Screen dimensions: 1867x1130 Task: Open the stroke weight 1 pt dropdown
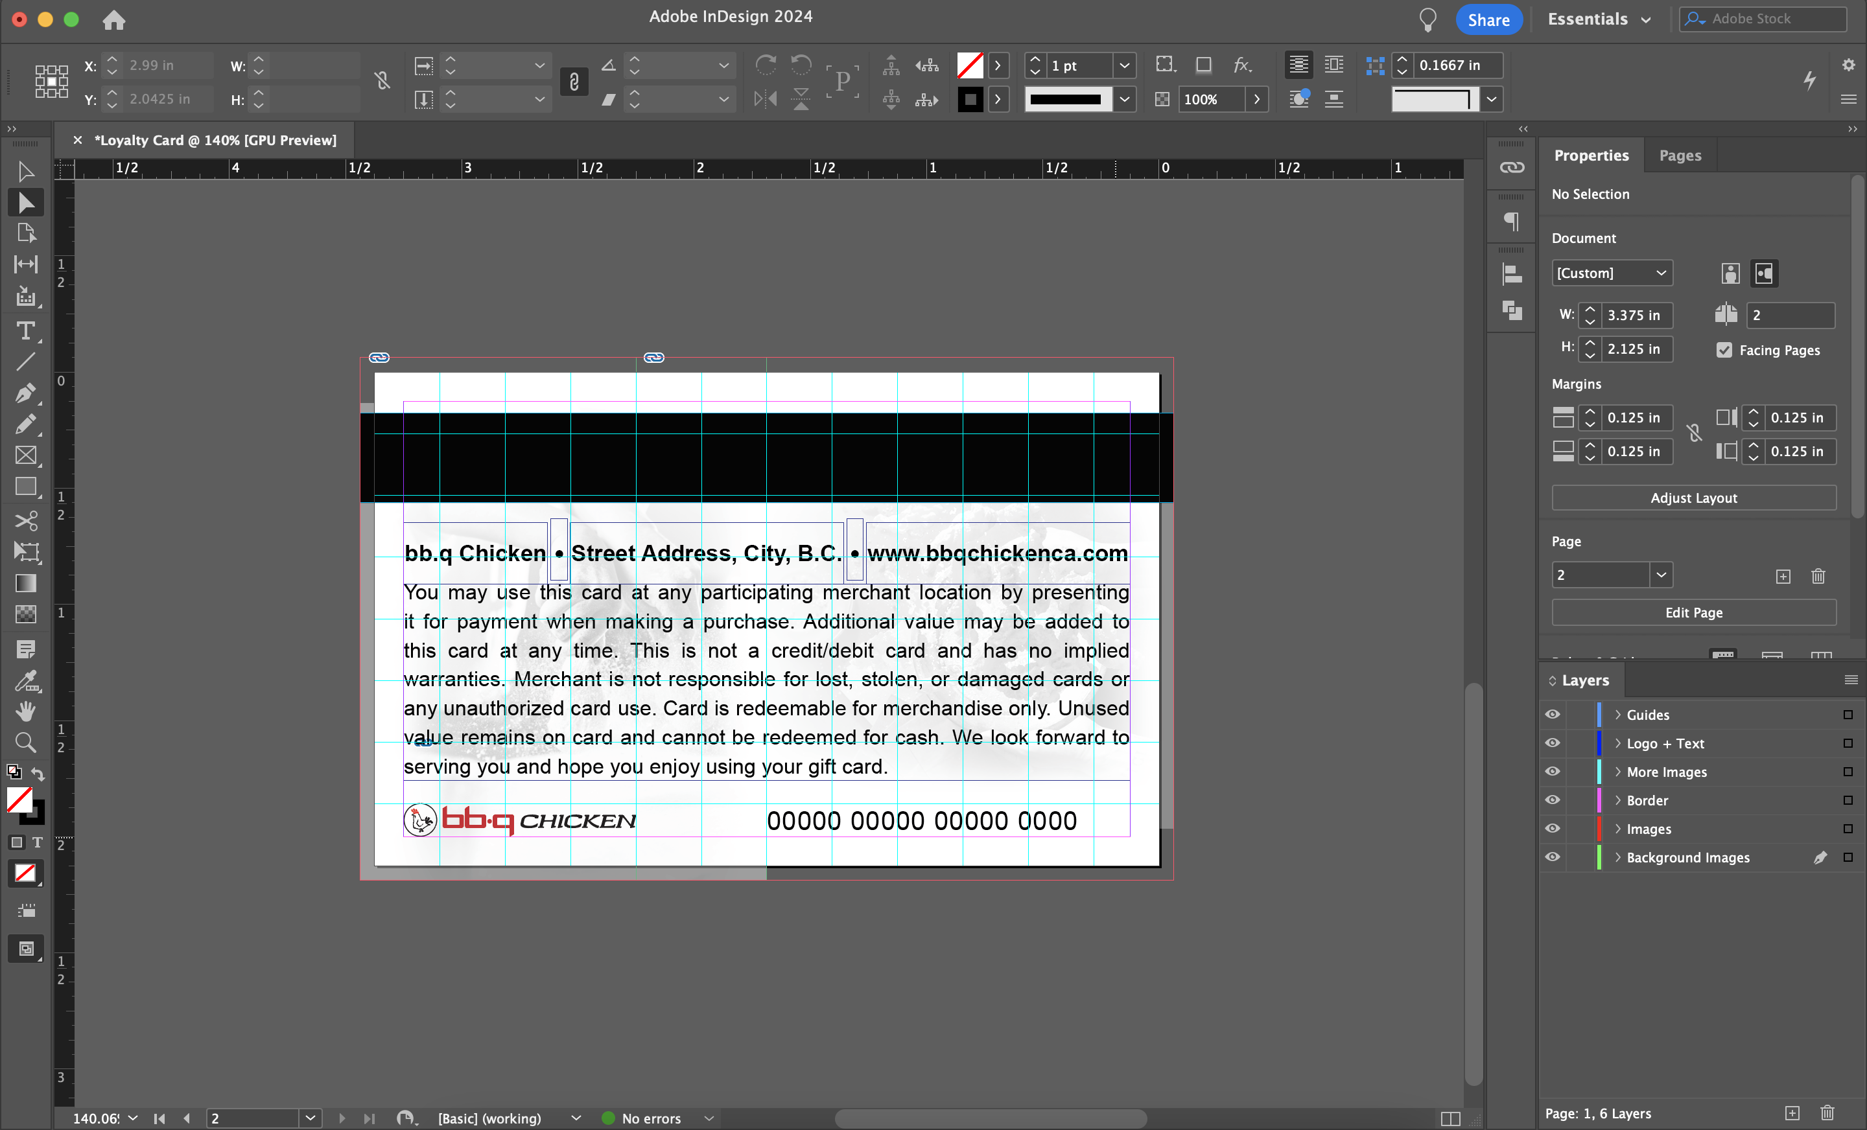coord(1125,65)
